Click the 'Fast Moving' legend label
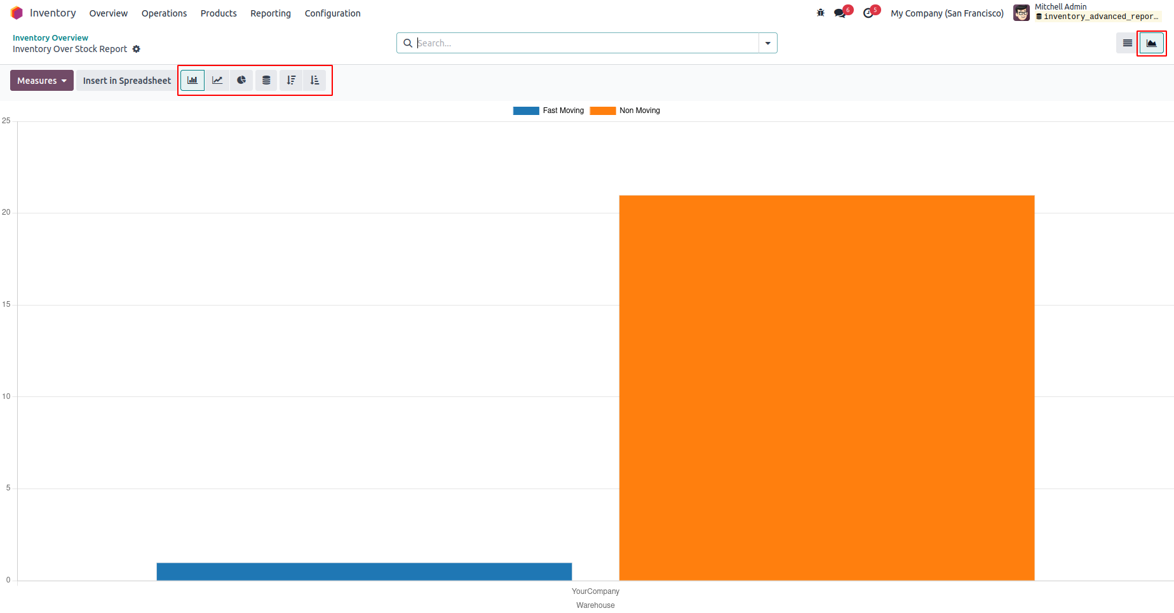Screen dimensions: 1174x613 point(563,111)
